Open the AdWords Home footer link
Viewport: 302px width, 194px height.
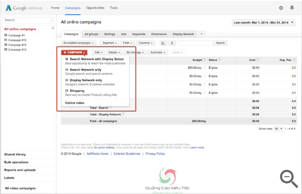[97, 154]
